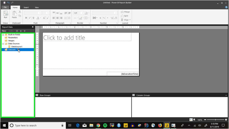229x129 pixels.
Task: Click the Paste icon in Clipboard group
Action: tap(14, 15)
